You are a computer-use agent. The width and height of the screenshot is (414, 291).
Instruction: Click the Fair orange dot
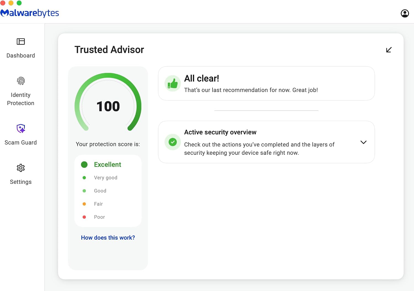[84, 204]
